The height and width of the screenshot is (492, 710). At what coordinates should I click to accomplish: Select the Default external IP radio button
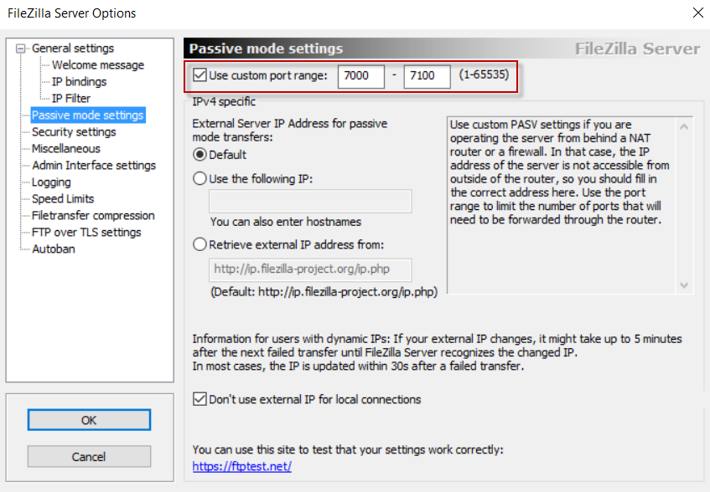[x=199, y=155]
